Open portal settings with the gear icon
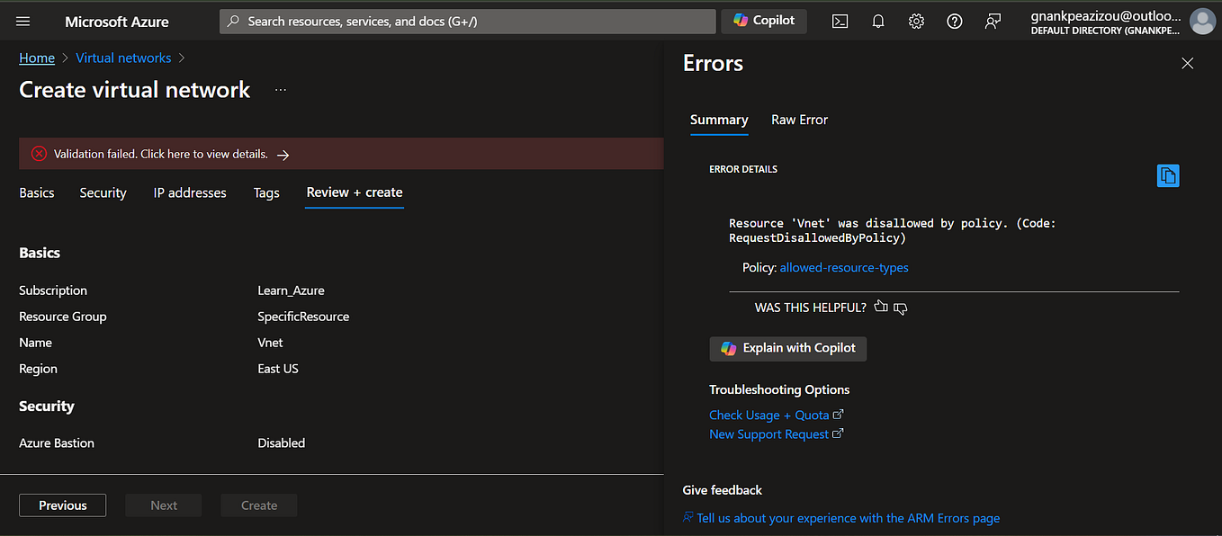This screenshot has height=536, width=1222. tap(916, 21)
